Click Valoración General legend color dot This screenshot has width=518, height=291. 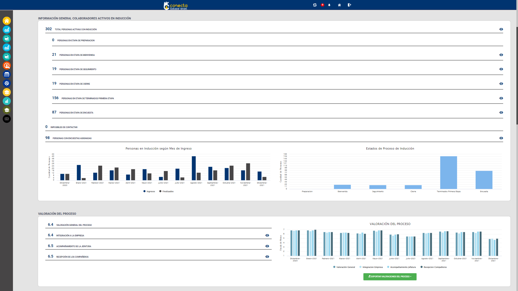pos(334,267)
